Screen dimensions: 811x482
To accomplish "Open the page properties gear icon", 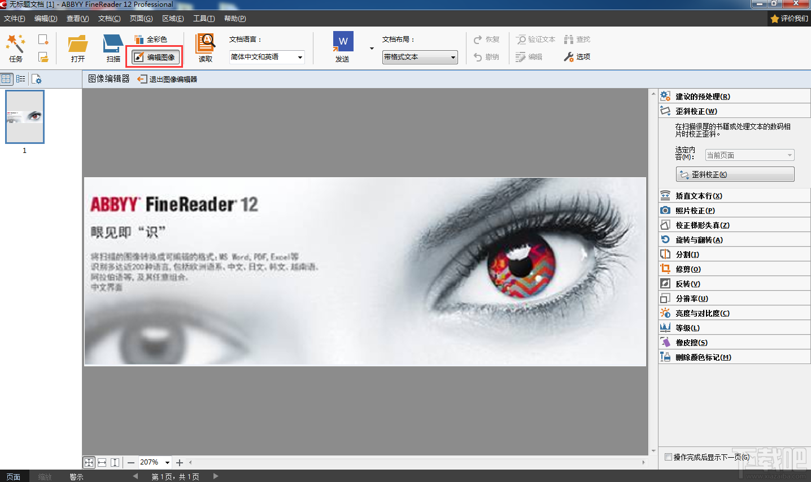I will pyautogui.click(x=36, y=79).
